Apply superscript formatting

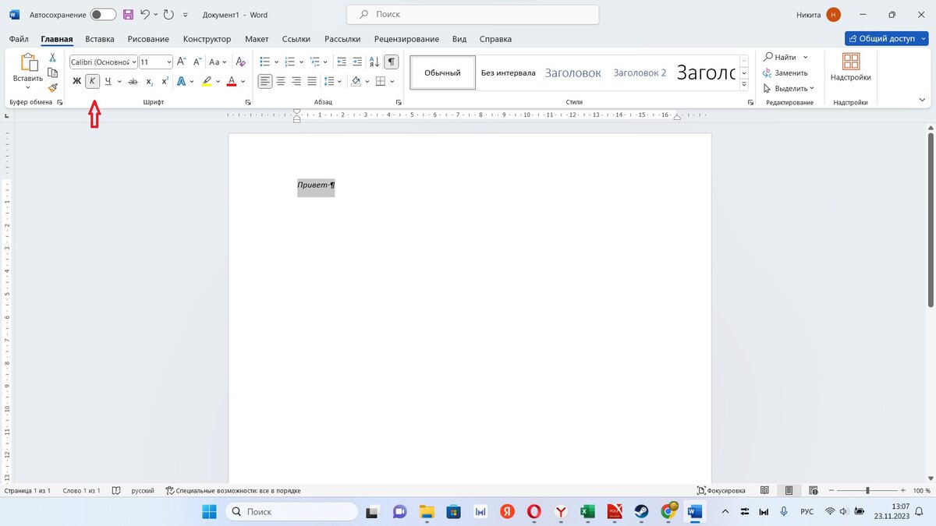[x=165, y=81]
